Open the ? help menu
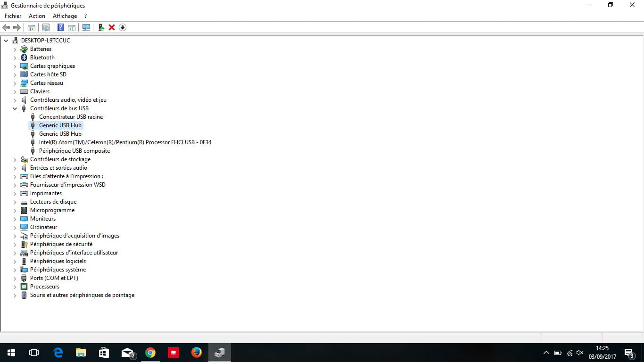This screenshot has height=362, width=644. coord(85,16)
